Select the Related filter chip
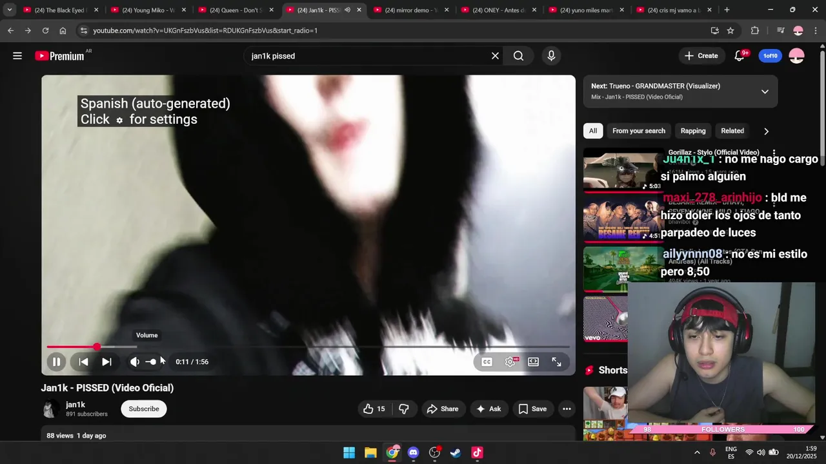This screenshot has height=464, width=826. (x=732, y=131)
